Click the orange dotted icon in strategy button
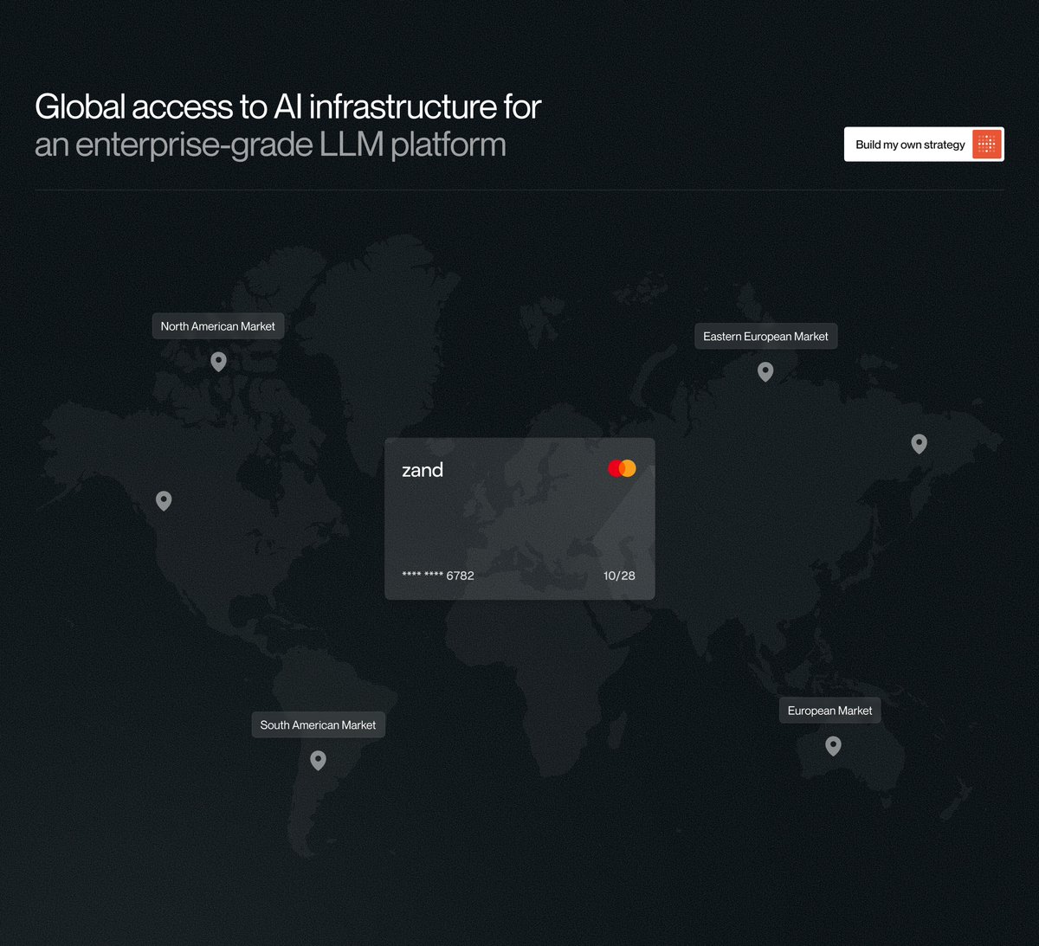1039x946 pixels. click(x=986, y=145)
